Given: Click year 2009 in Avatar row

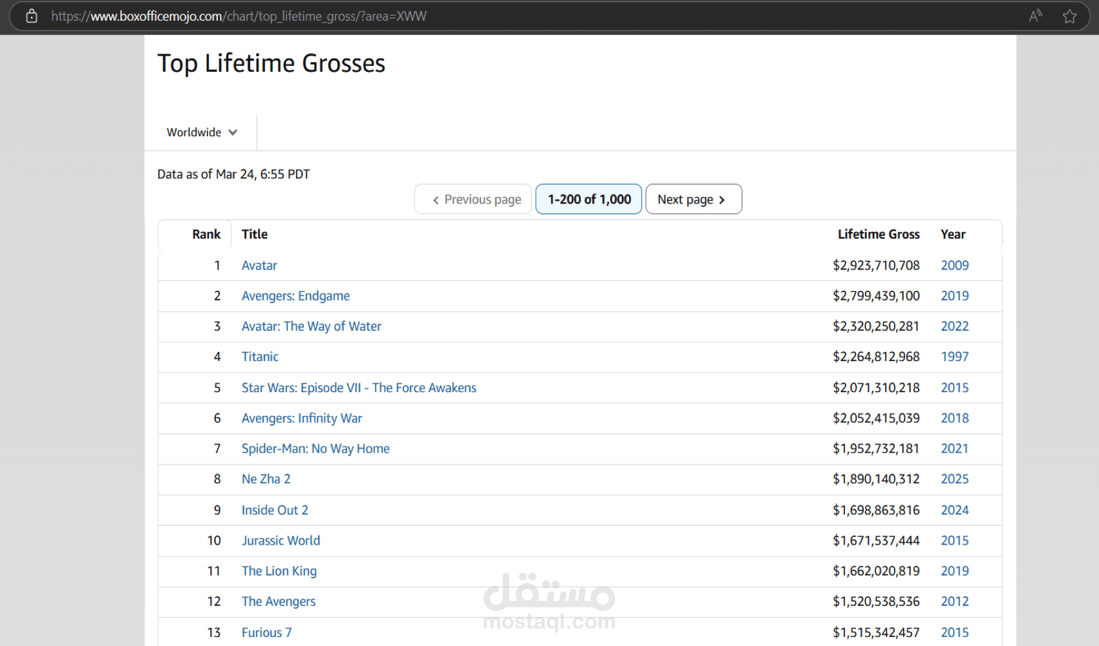Looking at the screenshot, I should pos(955,266).
